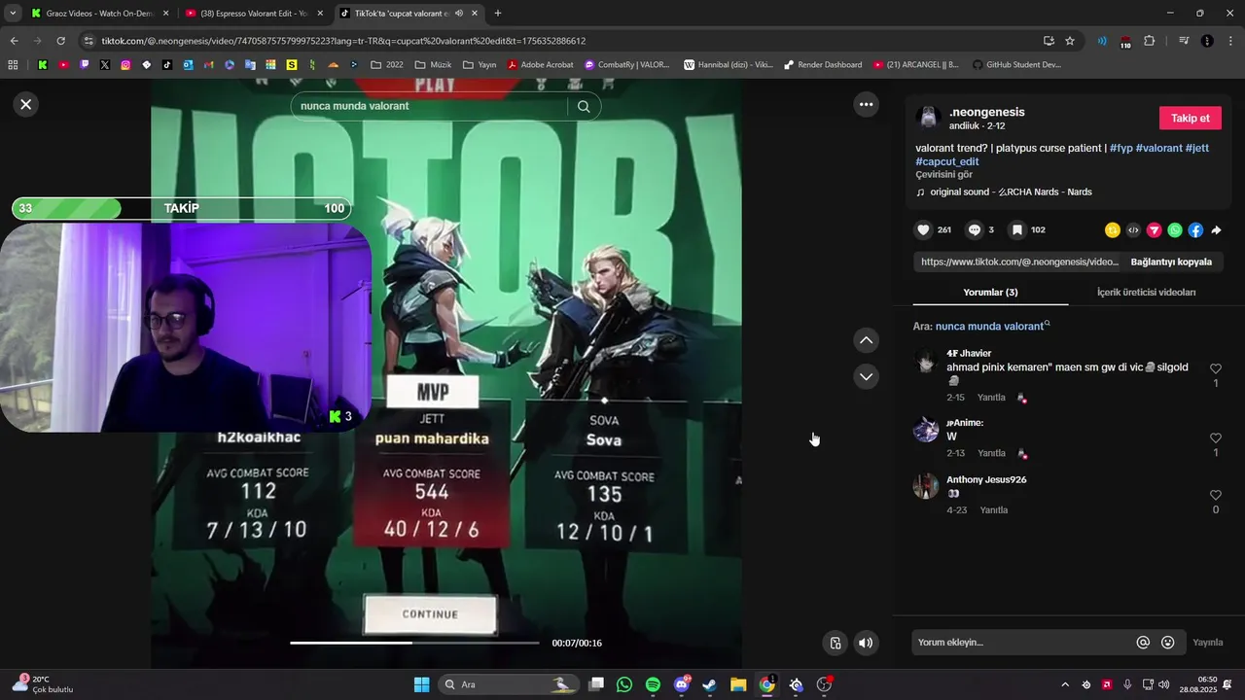Switch to the İçerik üreticisi videoları tab
Screen dimensions: 1245x700
[1146, 292]
